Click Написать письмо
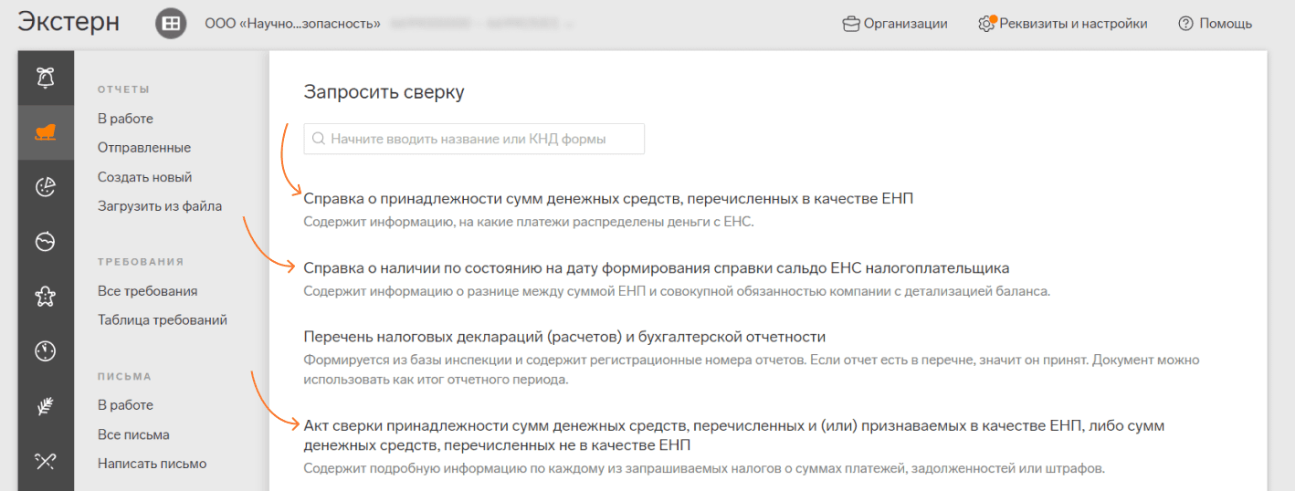This screenshot has height=491, width=1295. (152, 464)
